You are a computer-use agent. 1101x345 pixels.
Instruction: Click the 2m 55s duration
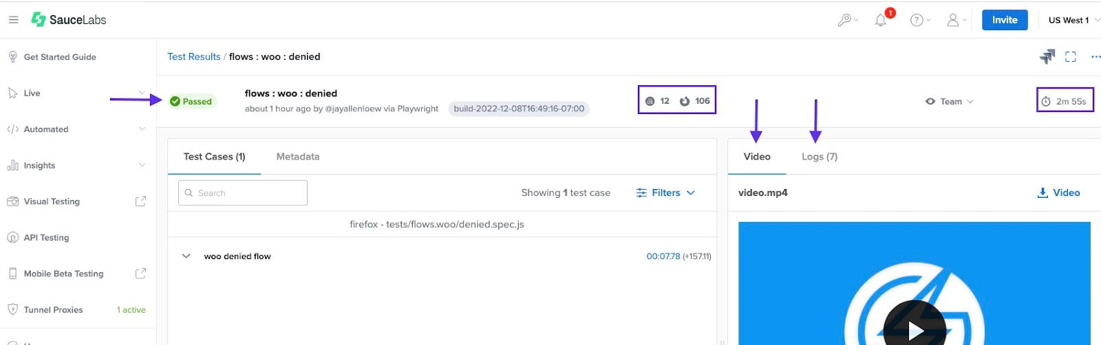tap(1065, 102)
